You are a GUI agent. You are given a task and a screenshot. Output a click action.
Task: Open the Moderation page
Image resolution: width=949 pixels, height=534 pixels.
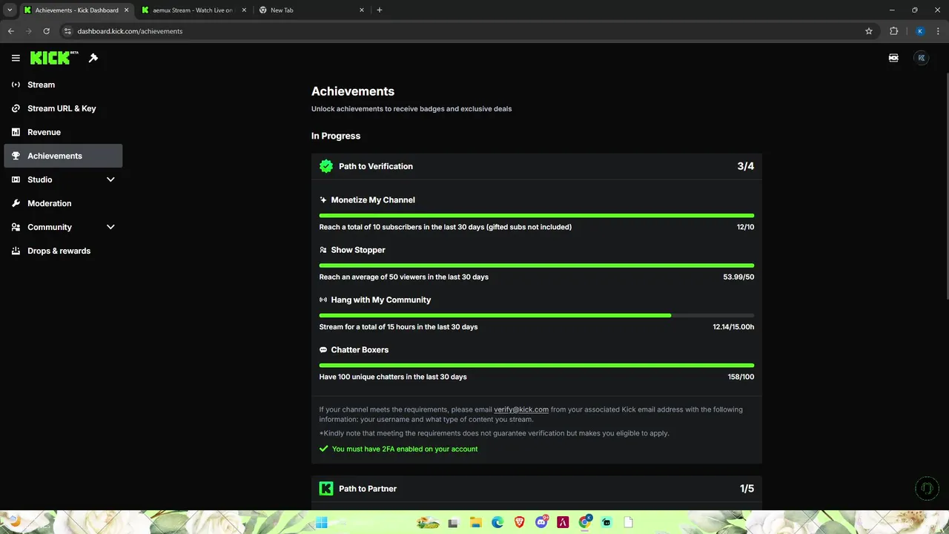pyautogui.click(x=63, y=203)
